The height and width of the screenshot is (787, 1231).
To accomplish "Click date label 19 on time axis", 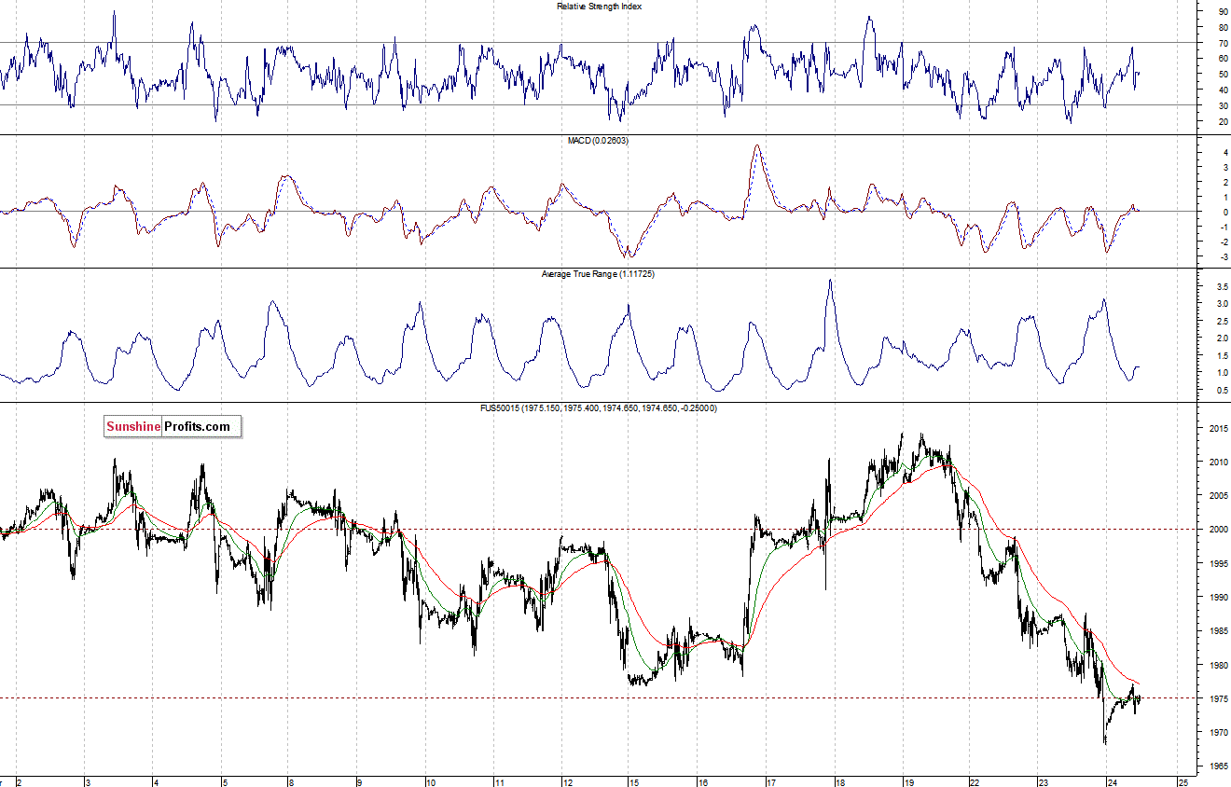I will [907, 782].
